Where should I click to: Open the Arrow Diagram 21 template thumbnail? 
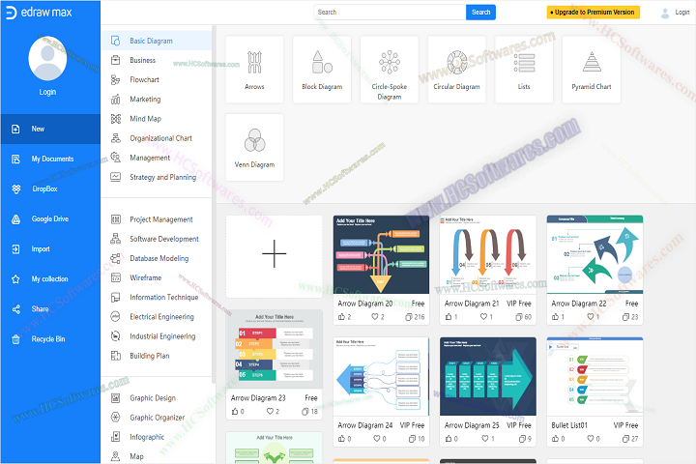pyautogui.click(x=488, y=254)
